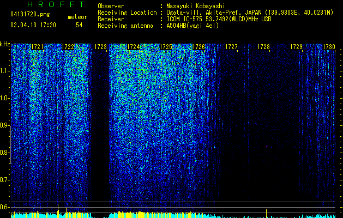Click the 1725 time marker
Image resolution: width=343 pixels, height=218 pixels.
(x=166, y=47)
